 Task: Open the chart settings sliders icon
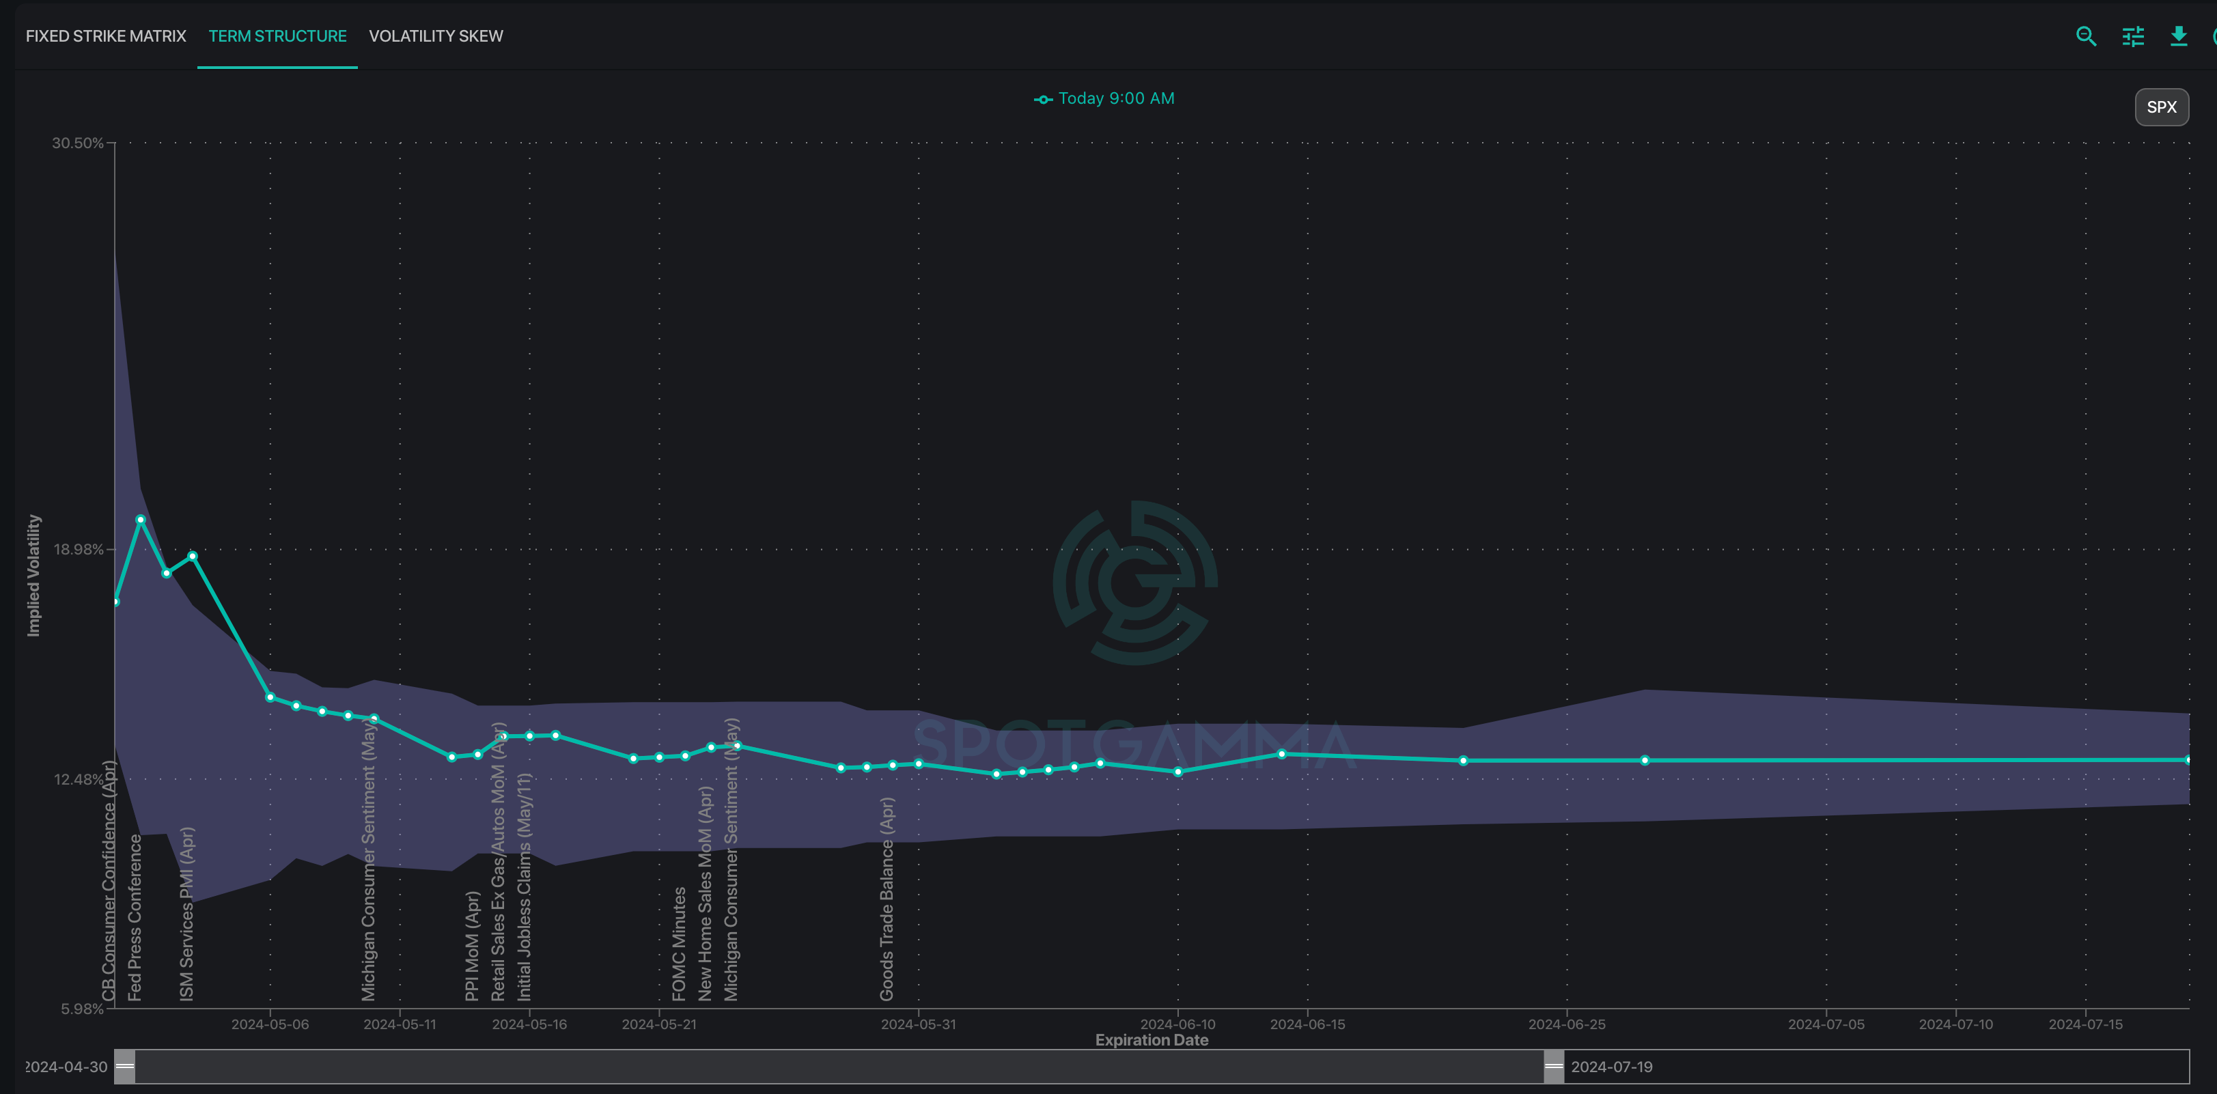click(x=2133, y=36)
